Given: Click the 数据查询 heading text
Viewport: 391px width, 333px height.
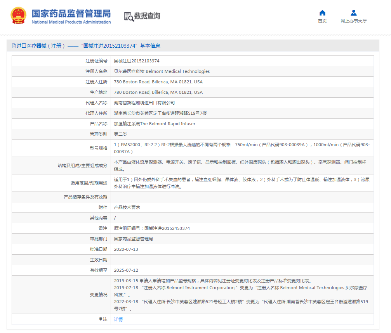Looking at the screenshot, I should pyautogui.click(x=147, y=16).
